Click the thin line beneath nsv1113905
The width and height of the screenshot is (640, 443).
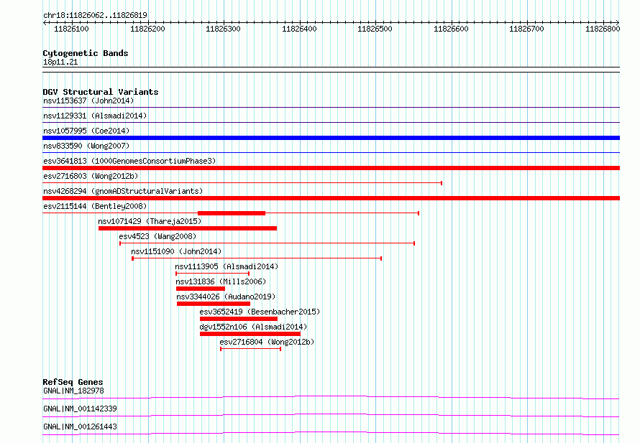213,274
